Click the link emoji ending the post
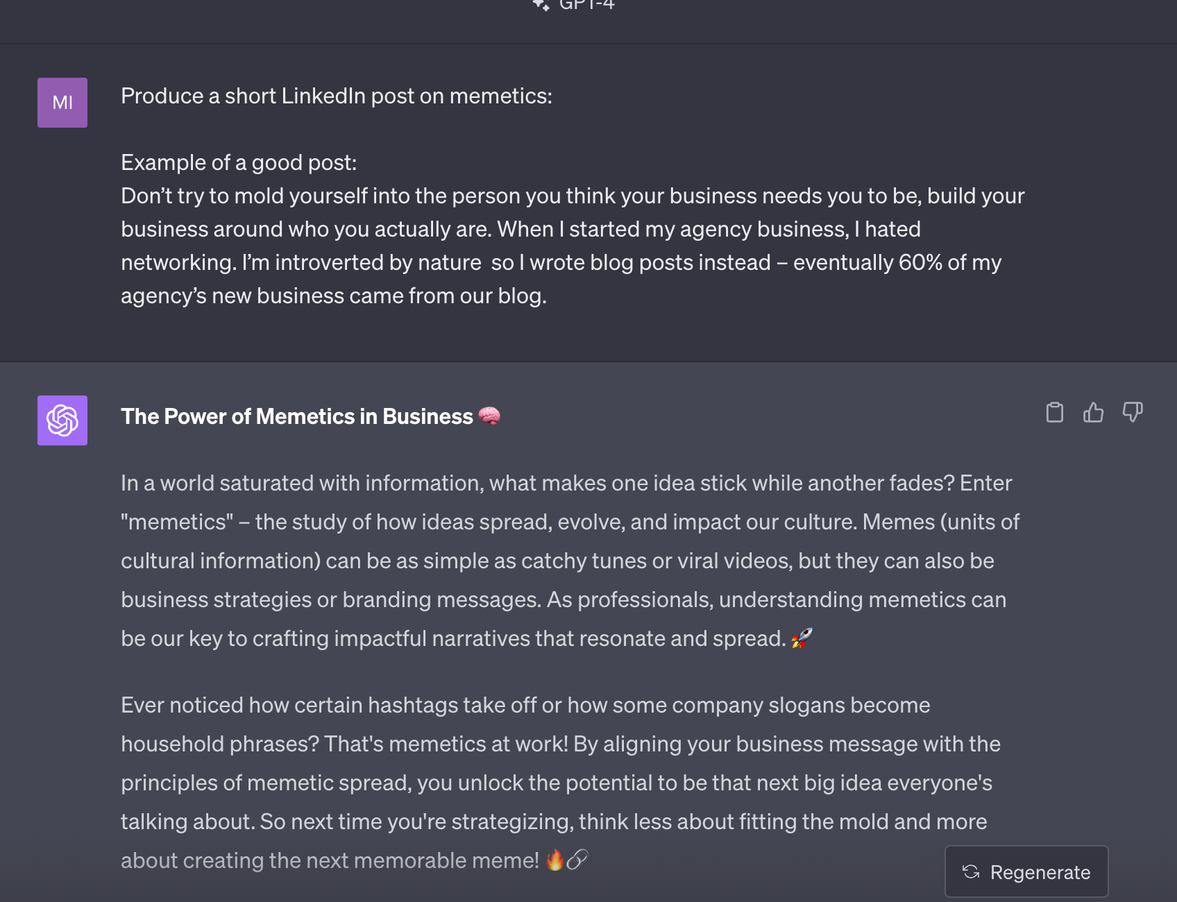The width and height of the screenshot is (1177, 902). tap(577, 860)
